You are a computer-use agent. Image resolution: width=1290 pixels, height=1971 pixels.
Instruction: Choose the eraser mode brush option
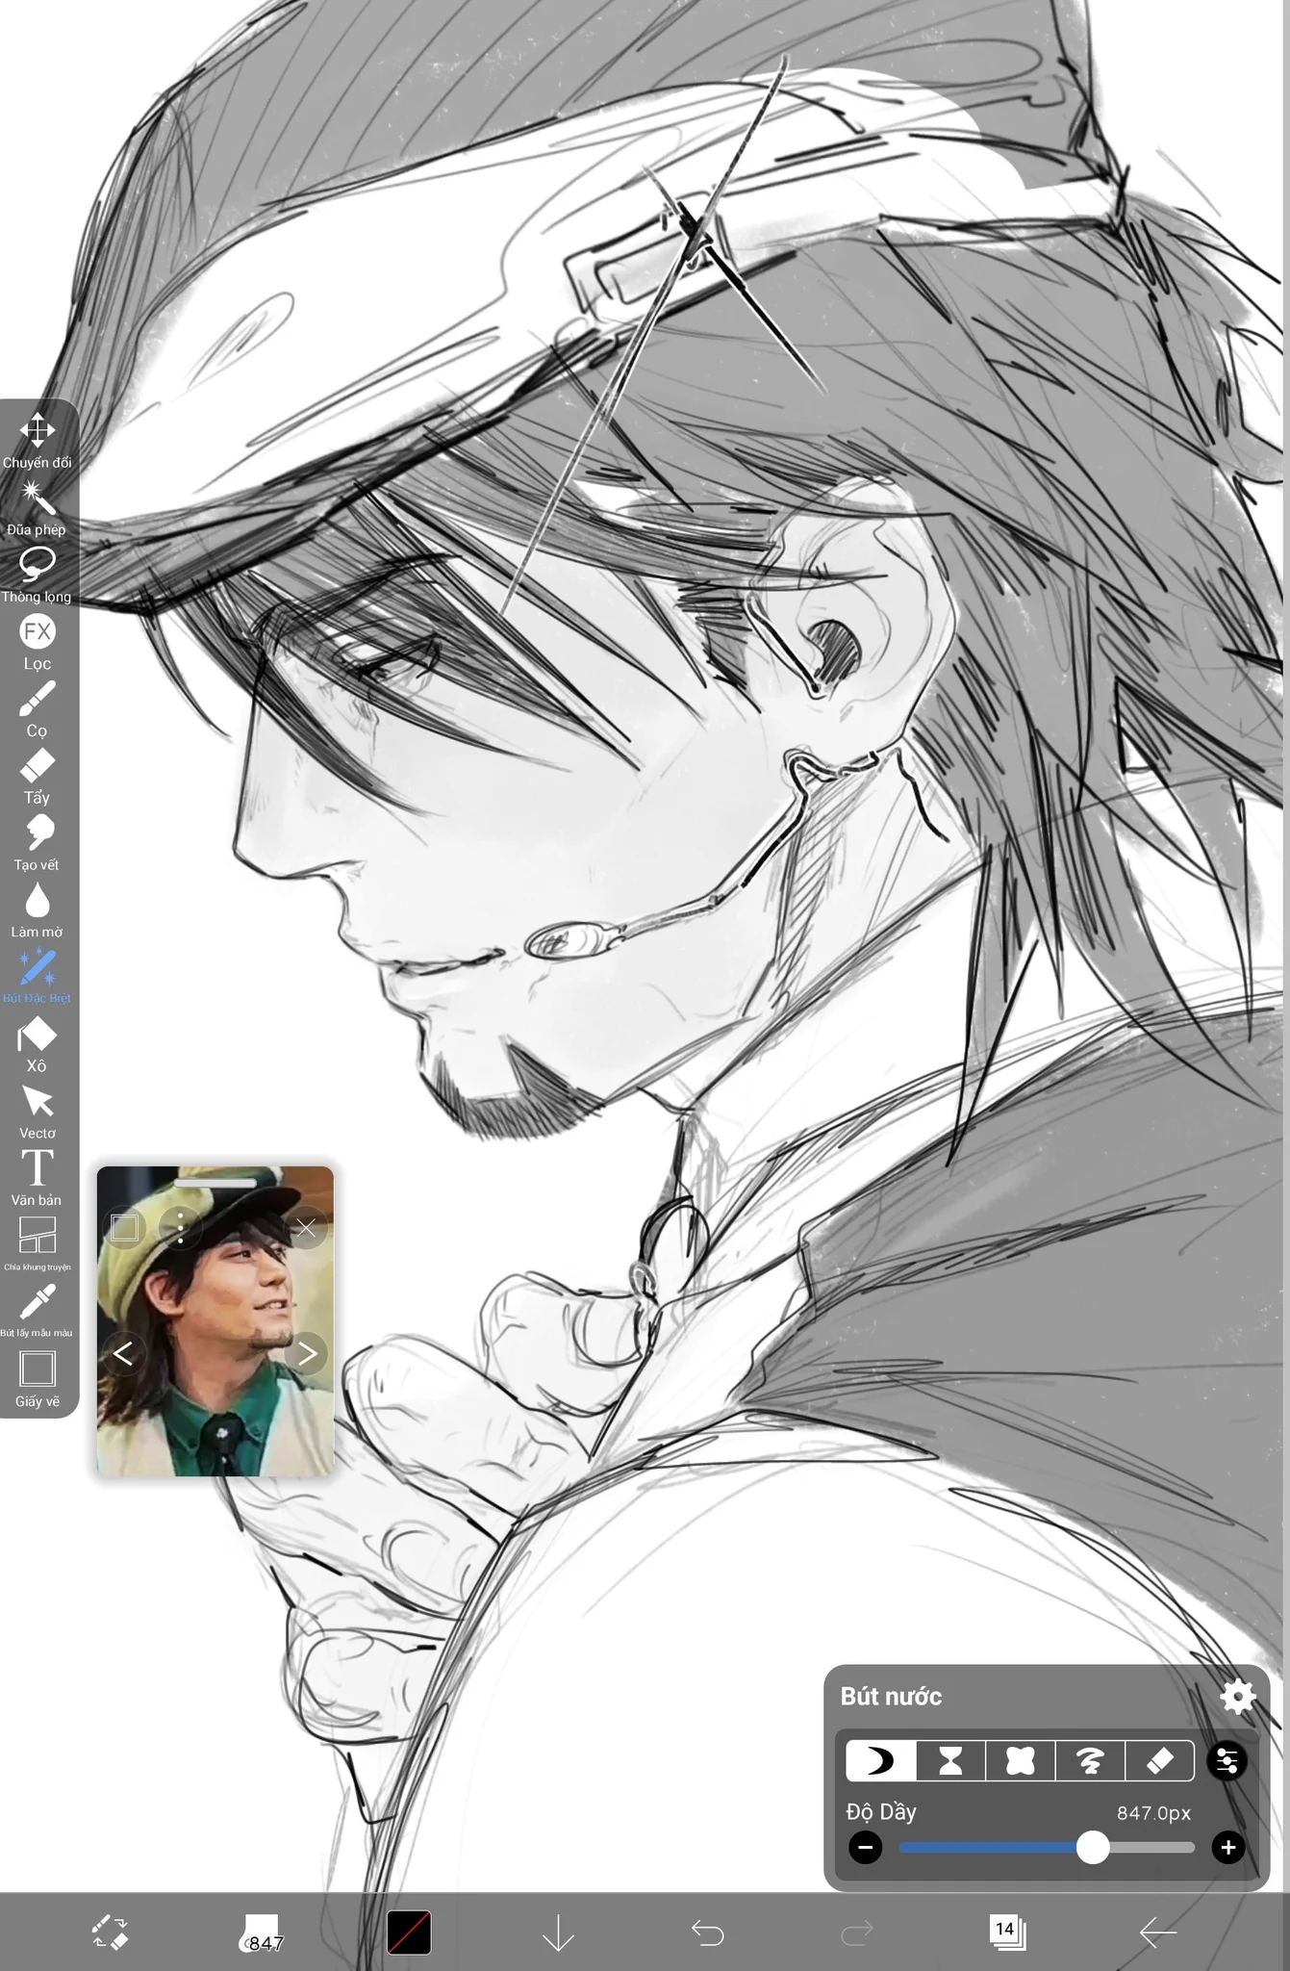[x=1159, y=1761]
